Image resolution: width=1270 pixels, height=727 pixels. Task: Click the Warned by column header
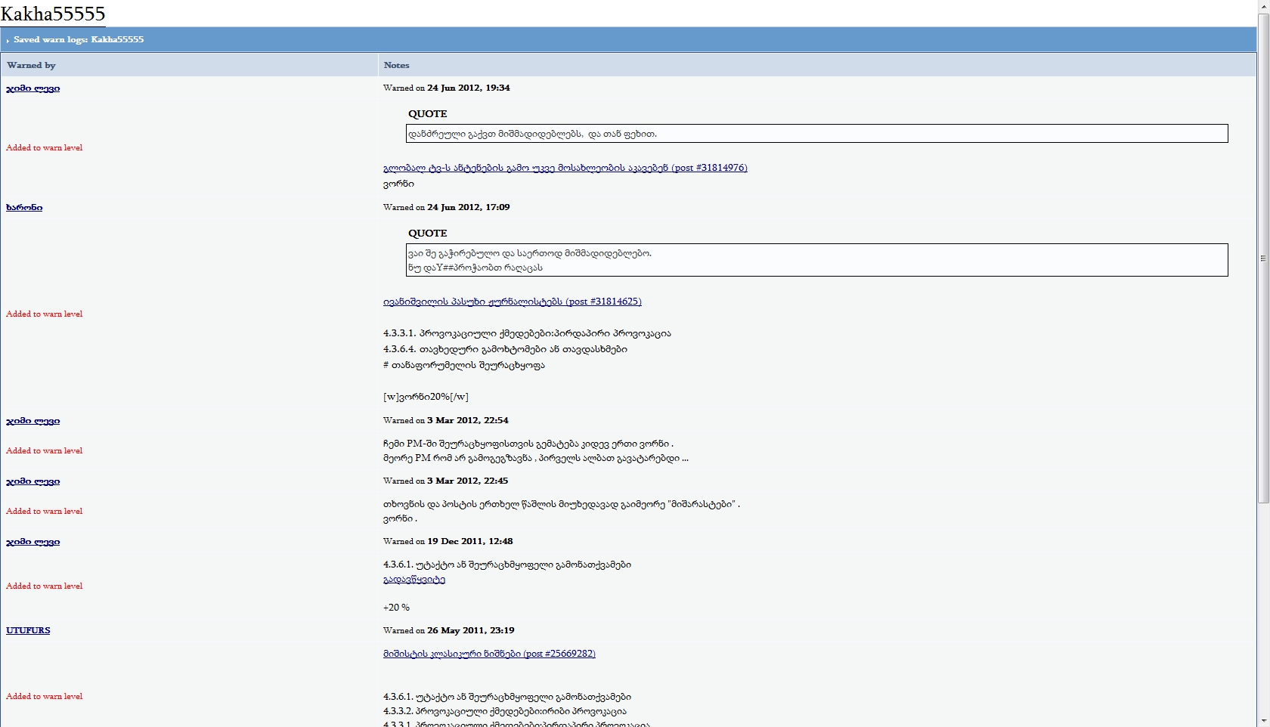[x=31, y=65]
